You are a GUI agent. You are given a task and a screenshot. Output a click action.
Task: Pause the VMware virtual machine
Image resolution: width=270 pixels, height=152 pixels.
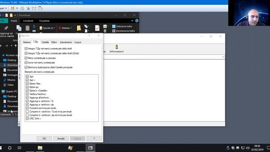pos(13,8)
